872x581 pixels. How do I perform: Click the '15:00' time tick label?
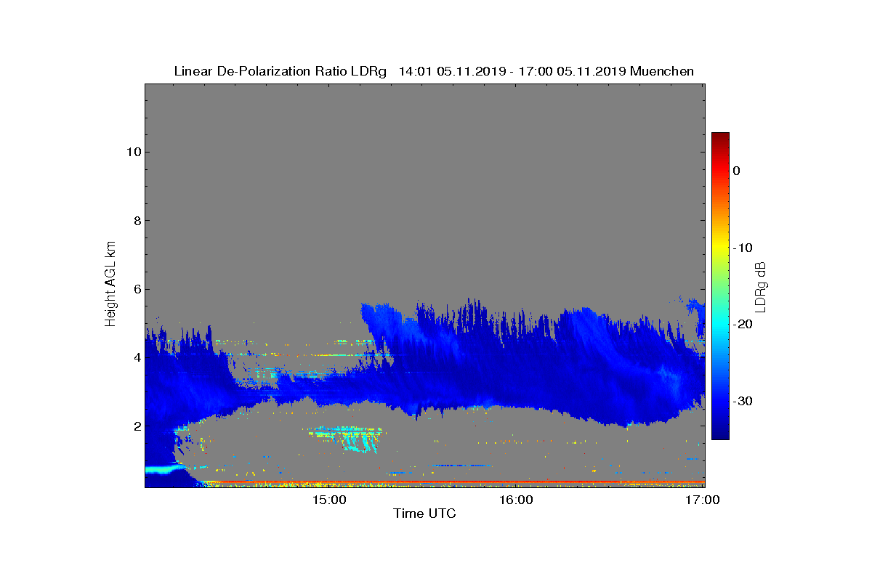(x=329, y=500)
